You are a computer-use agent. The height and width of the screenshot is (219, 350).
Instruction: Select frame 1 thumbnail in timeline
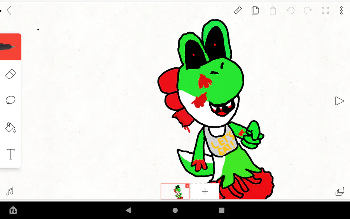(x=175, y=191)
